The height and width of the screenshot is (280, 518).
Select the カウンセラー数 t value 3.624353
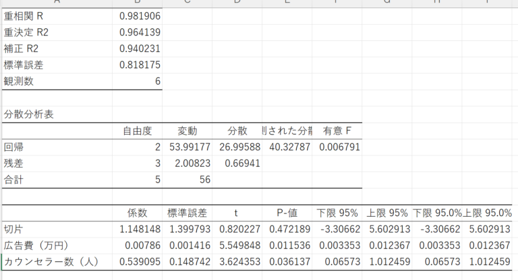pyautogui.click(x=236, y=262)
